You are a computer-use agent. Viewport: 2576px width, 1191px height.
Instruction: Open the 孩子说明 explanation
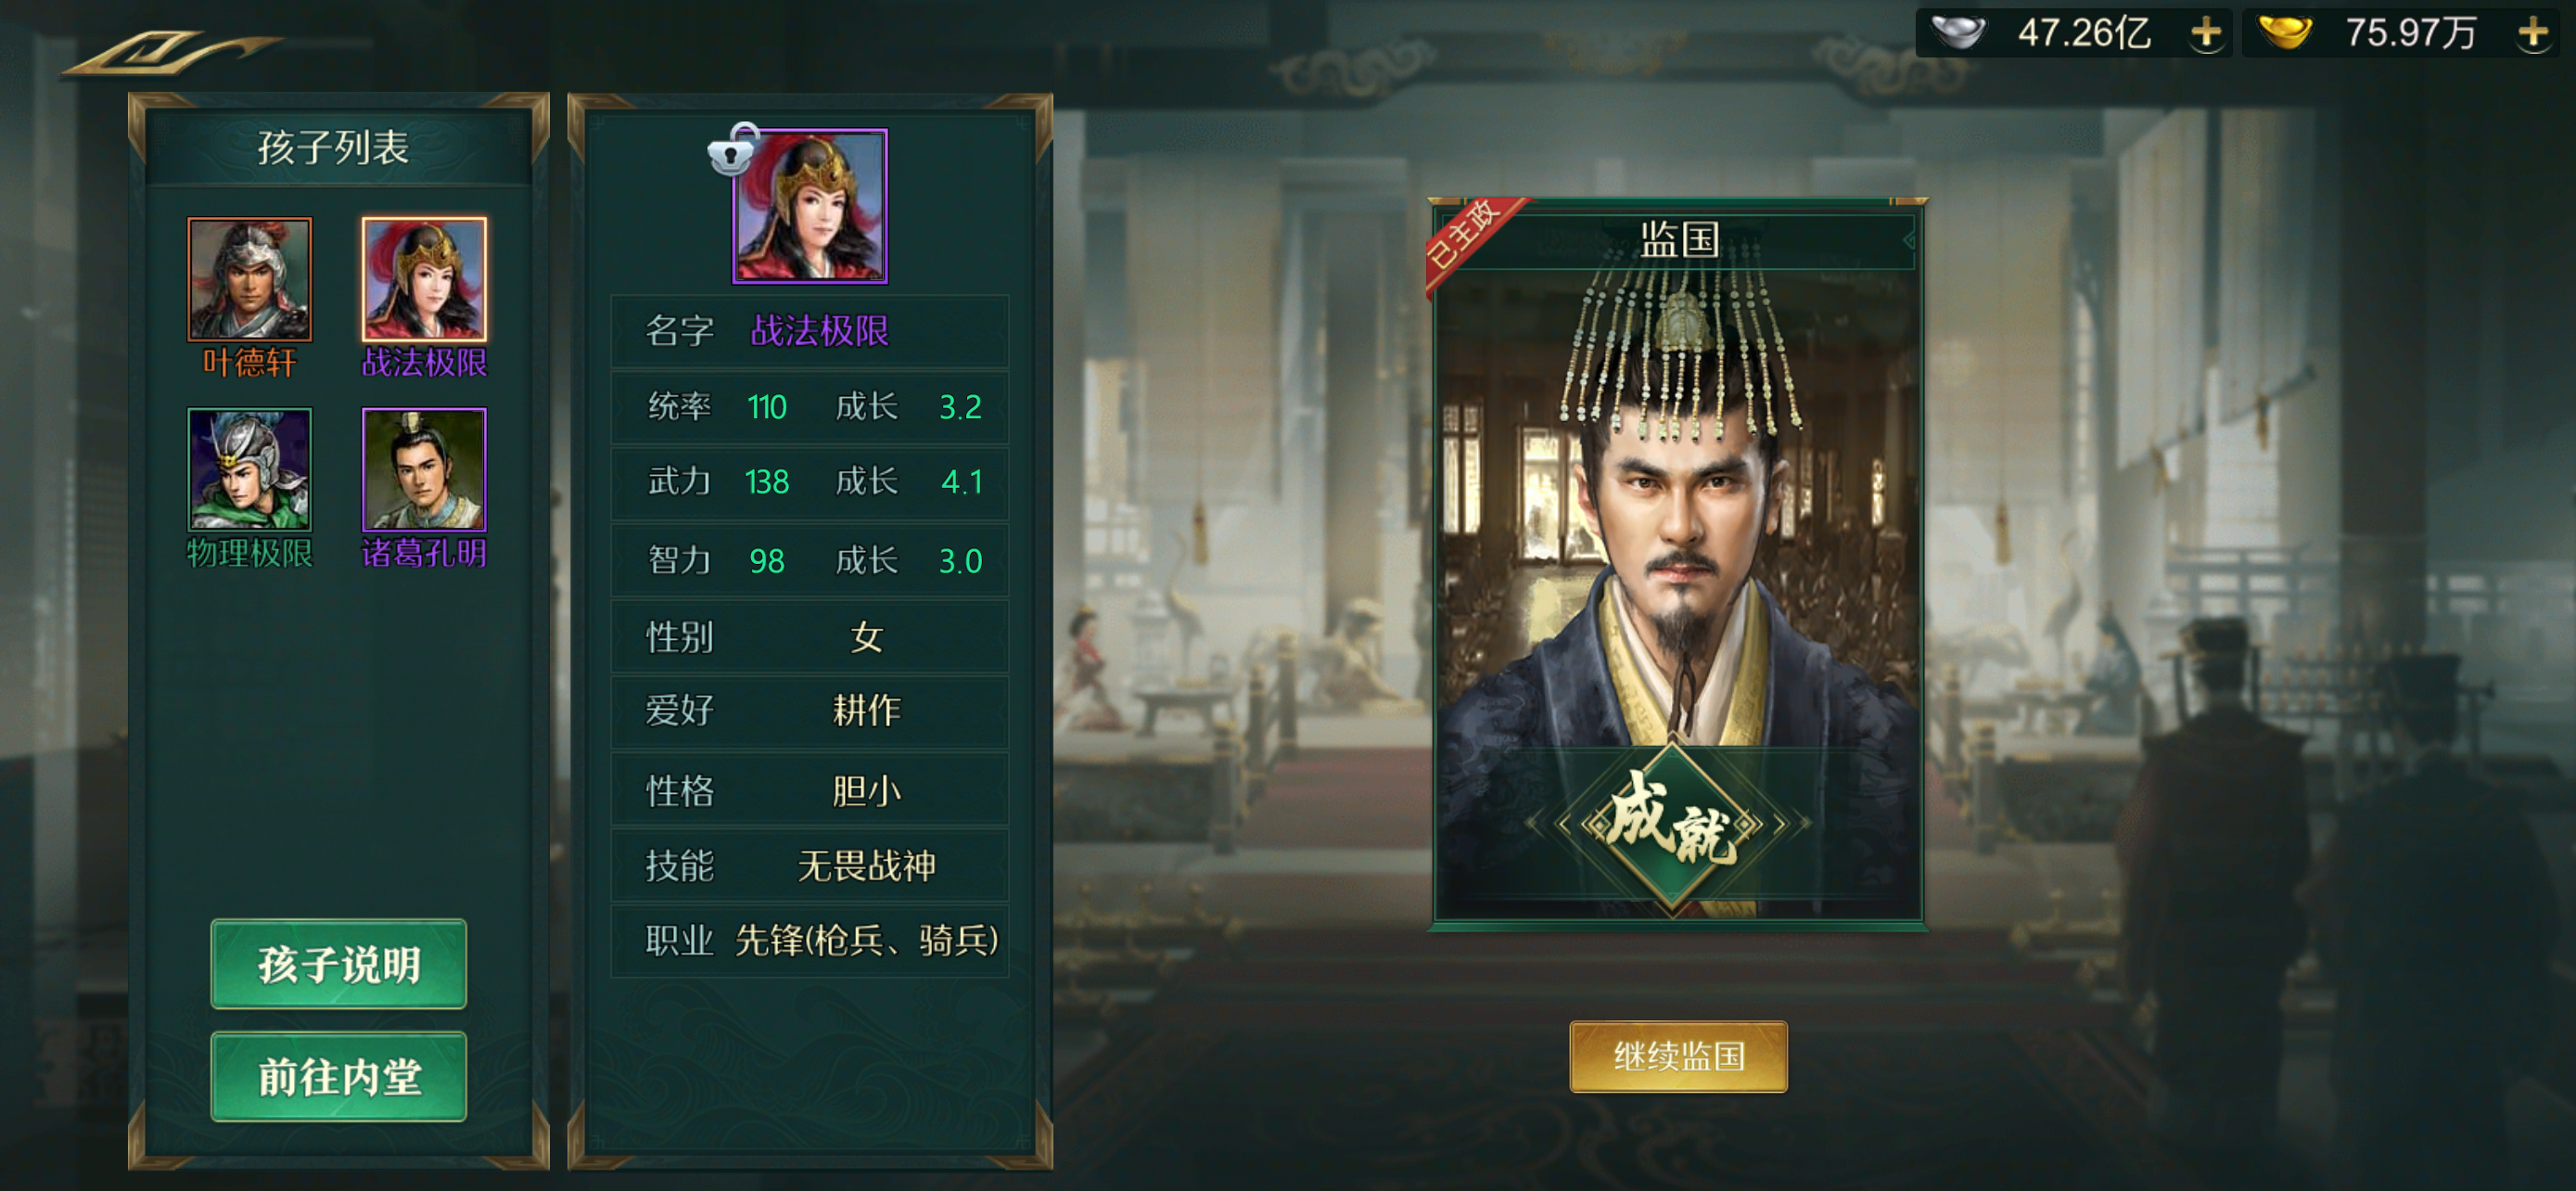click(x=339, y=964)
